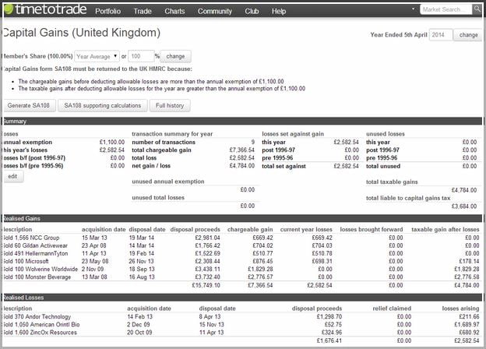Open the small dropdown arrow beside Market Search
486x349 pixels.
point(413,9)
